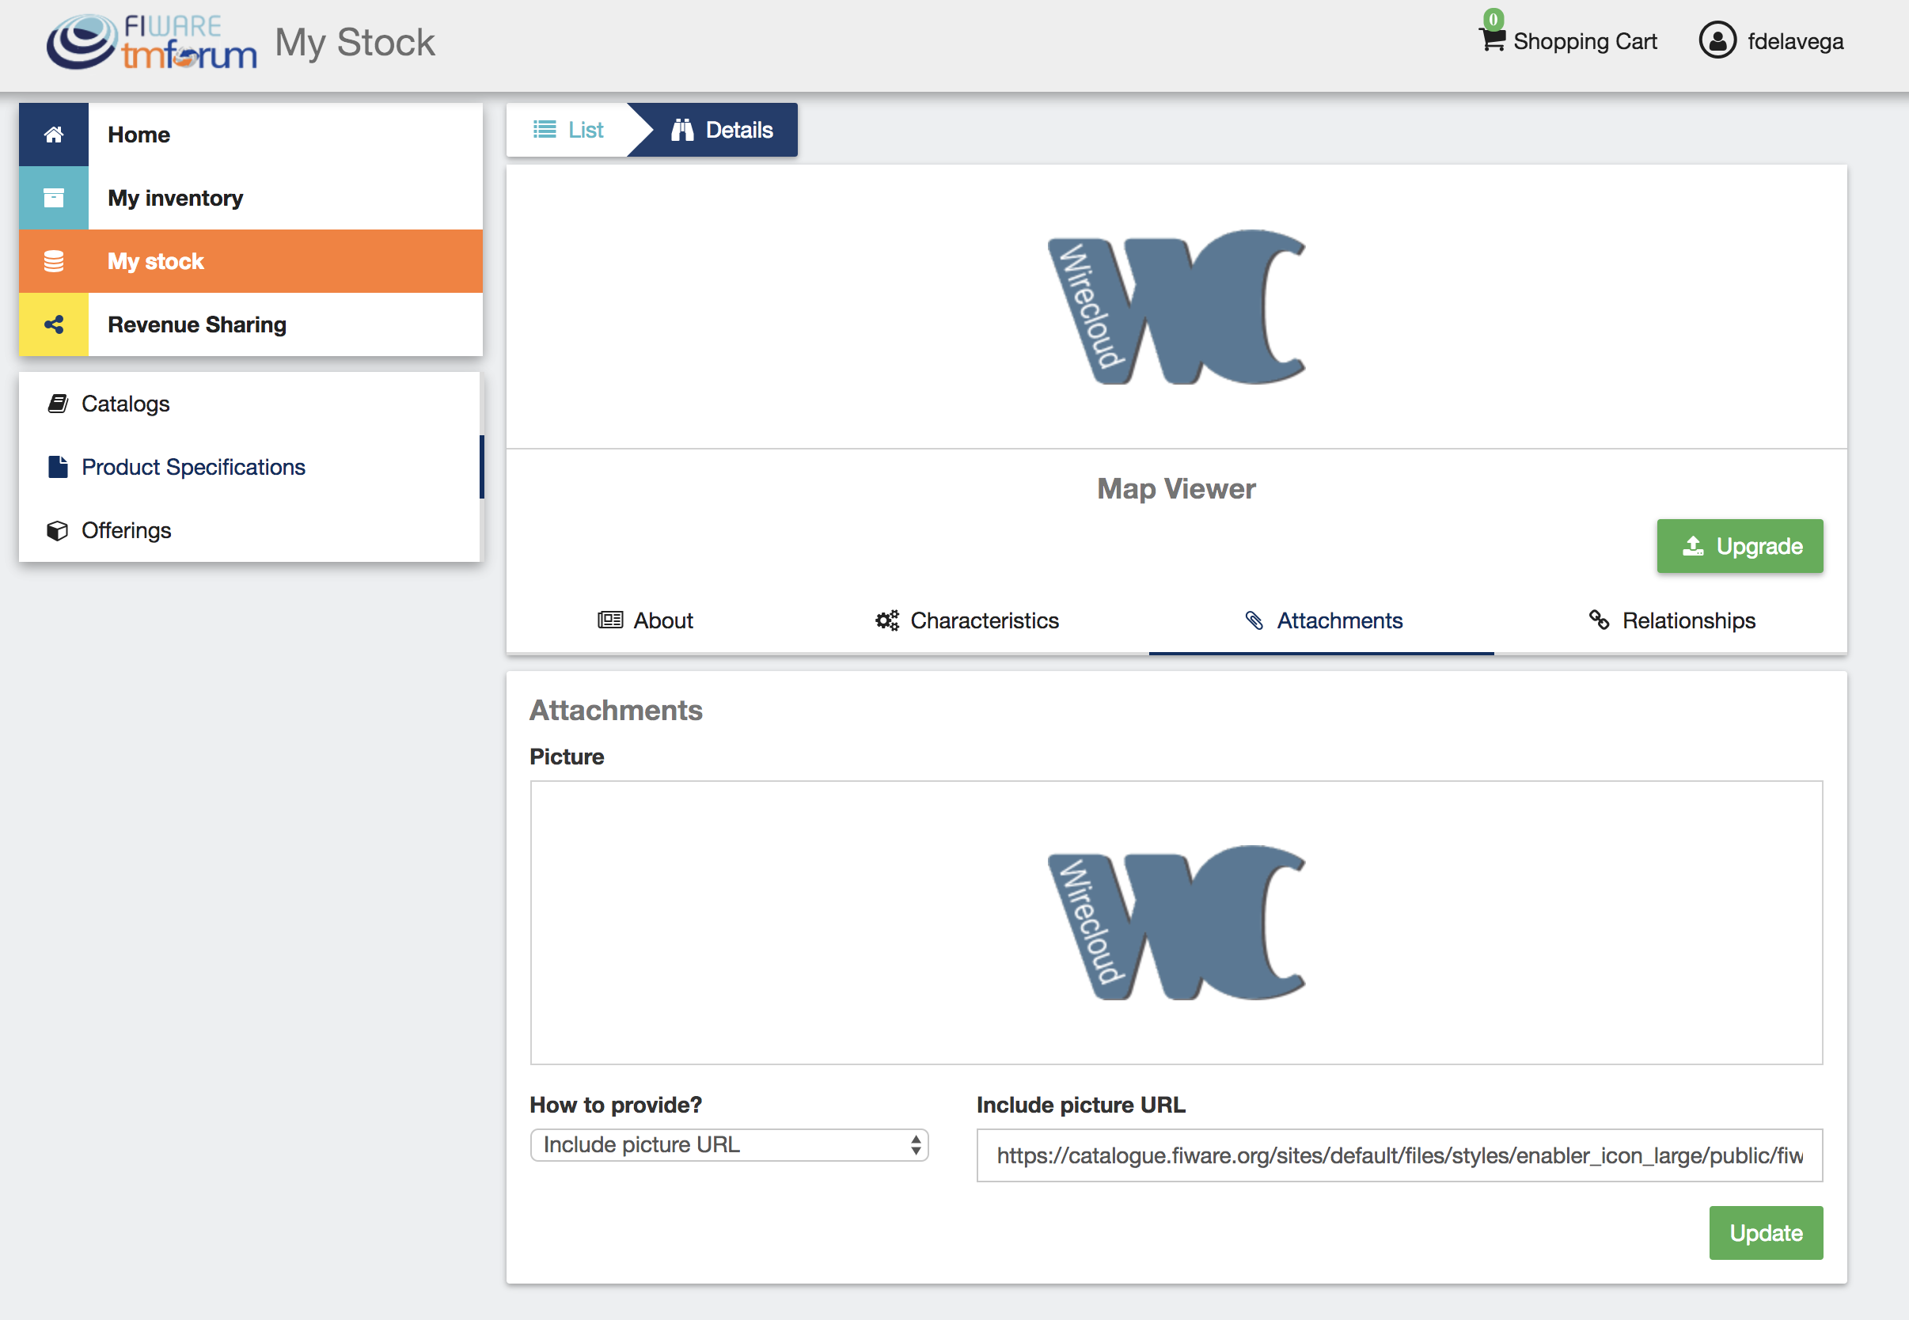This screenshot has height=1320, width=1909.
Task: Click the Attachments section heading
Action: 617,711
